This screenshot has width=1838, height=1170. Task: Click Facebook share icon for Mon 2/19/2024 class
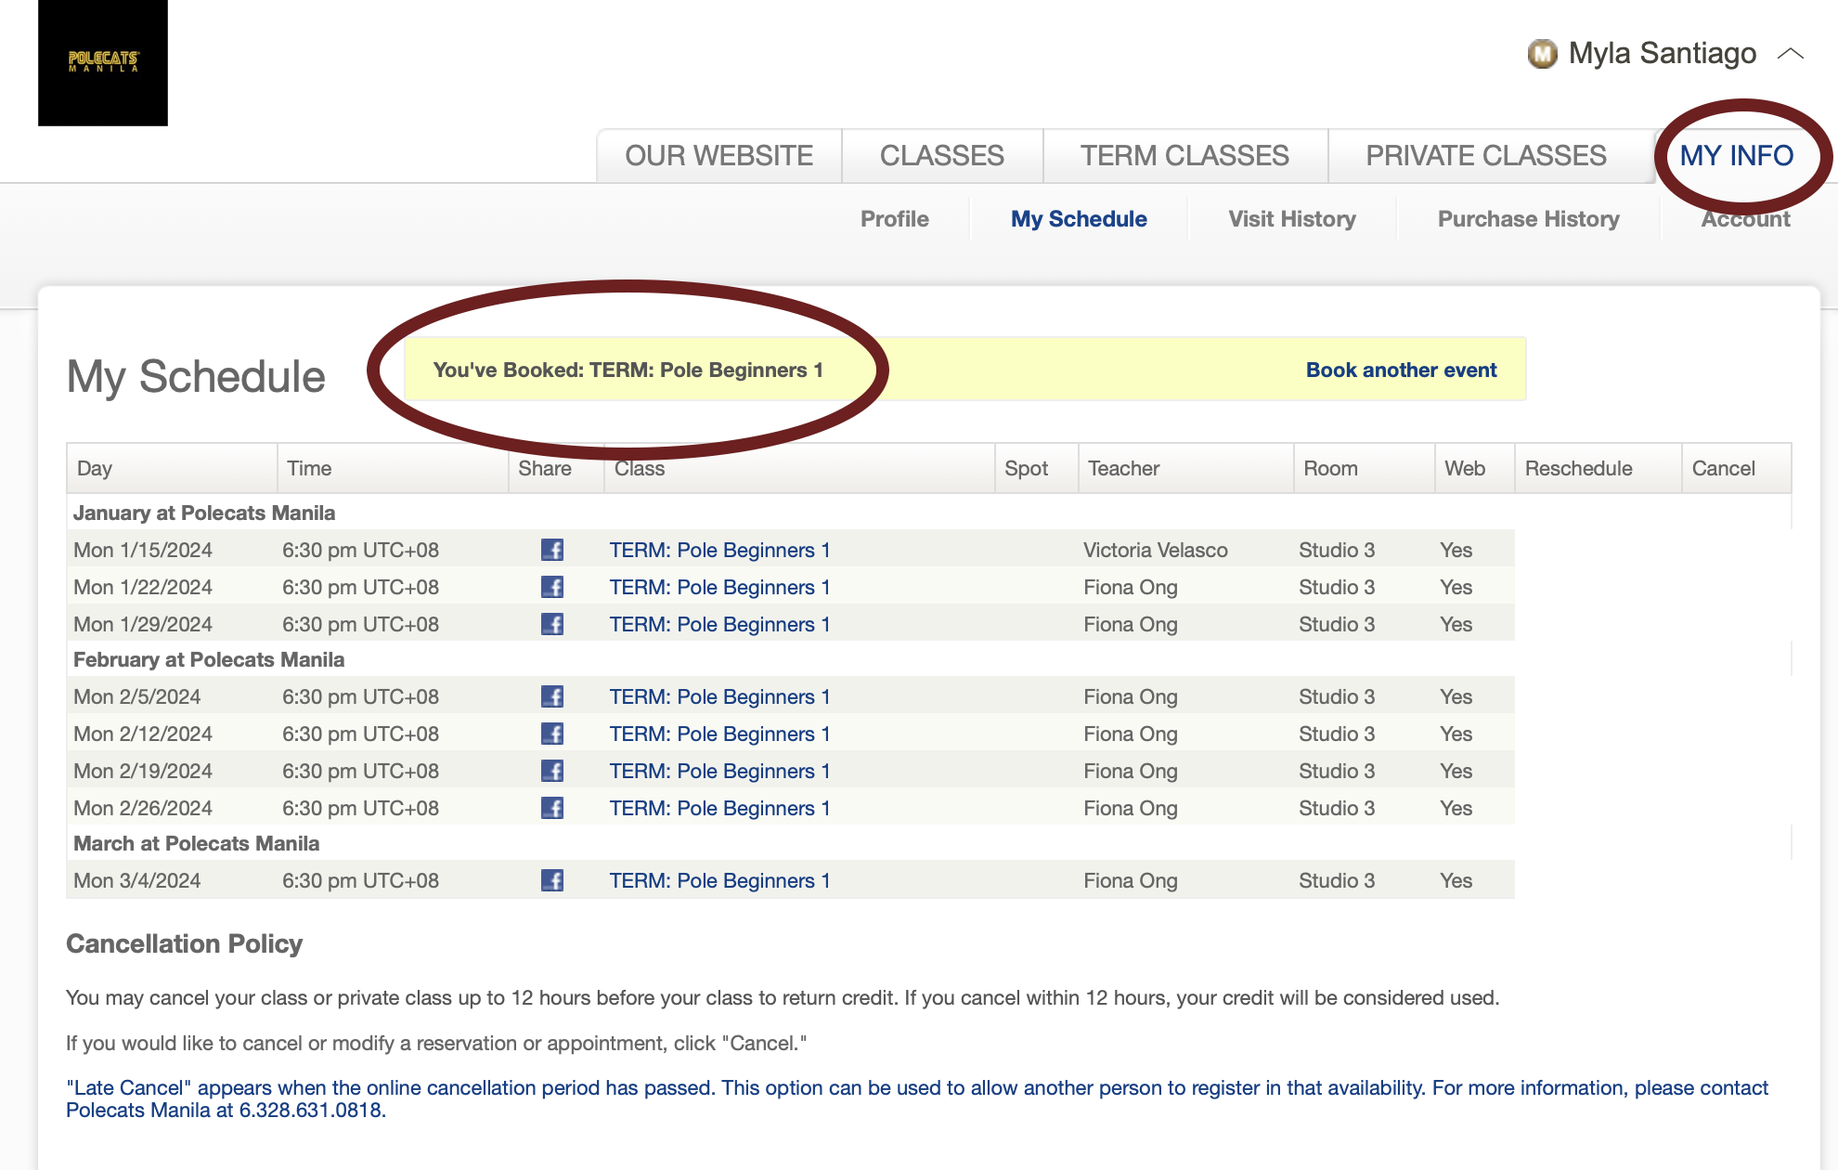pyautogui.click(x=552, y=771)
